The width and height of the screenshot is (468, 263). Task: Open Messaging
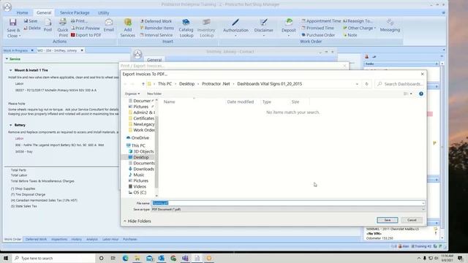coord(390,26)
